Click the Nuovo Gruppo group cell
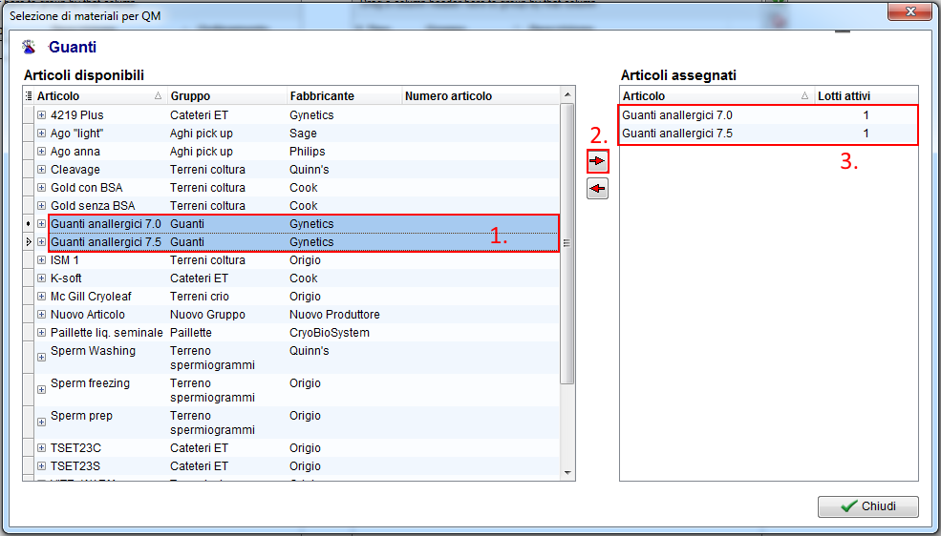This screenshot has height=536, width=941. pos(207,315)
